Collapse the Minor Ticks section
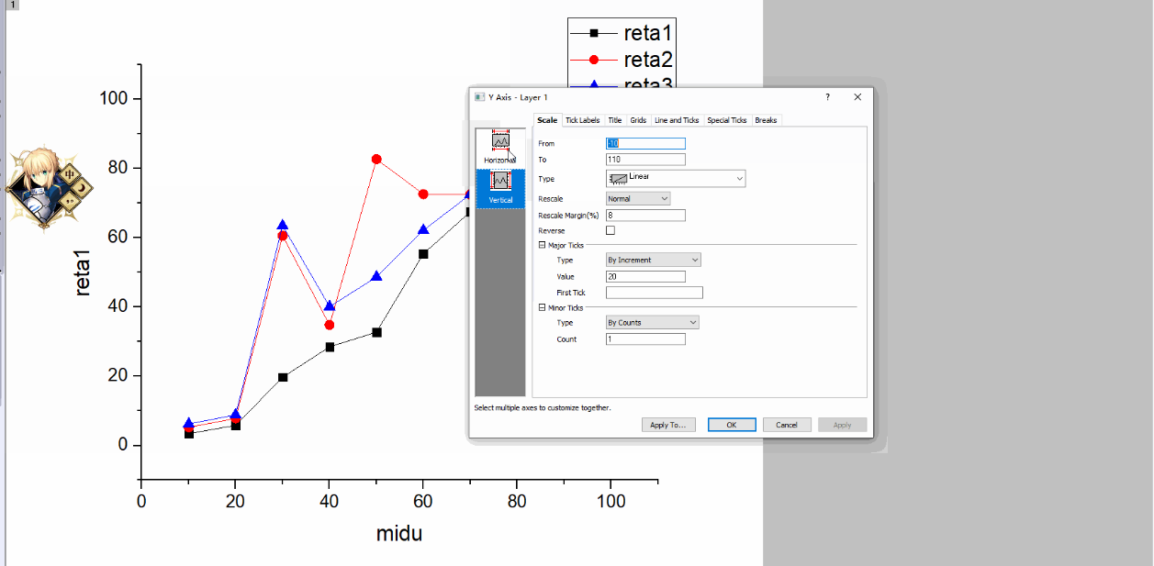 pyautogui.click(x=542, y=307)
